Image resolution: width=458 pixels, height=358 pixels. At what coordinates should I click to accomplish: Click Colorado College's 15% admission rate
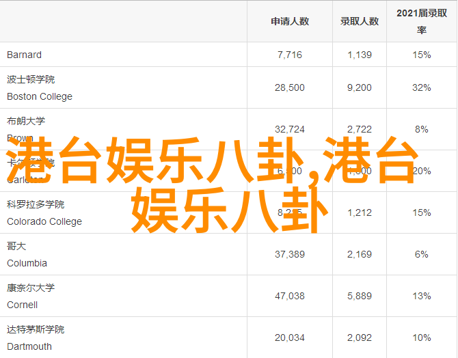tap(422, 213)
